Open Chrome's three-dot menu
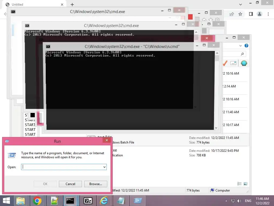The height and width of the screenshot is (206, 274). pos(268,14)
